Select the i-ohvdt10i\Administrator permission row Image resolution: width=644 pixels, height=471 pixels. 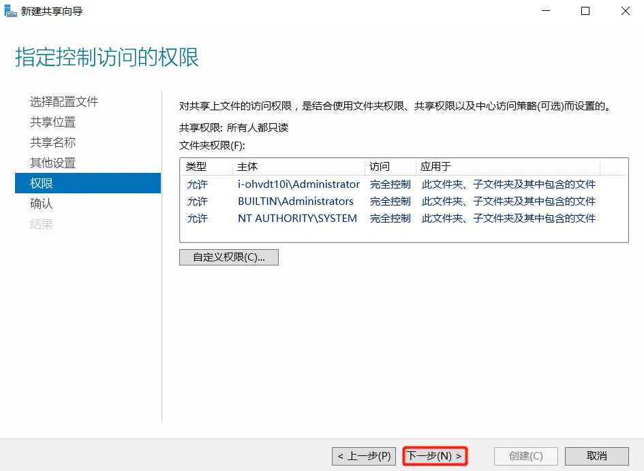pos(298,184)
